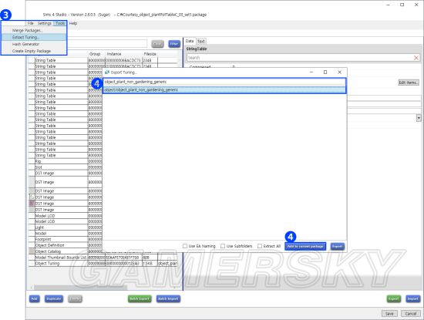Screen dimensions: 424x320
Task: Click the horizontal scrollbar under resource list
Action: click(x=104, y=288)
